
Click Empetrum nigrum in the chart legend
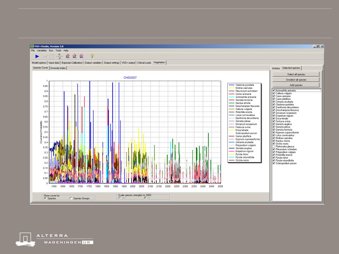pyautogui.click(x=244, y=151)
